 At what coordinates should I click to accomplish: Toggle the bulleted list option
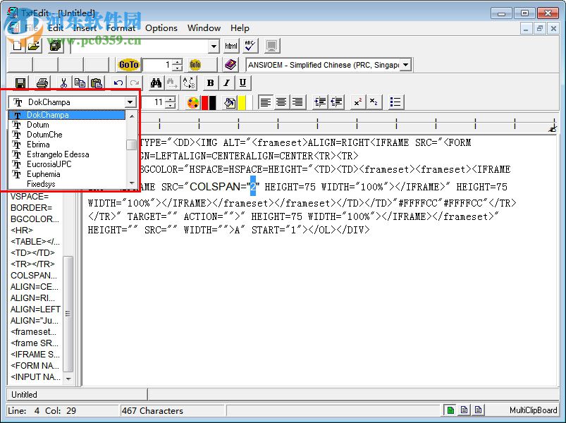(395, 102)
